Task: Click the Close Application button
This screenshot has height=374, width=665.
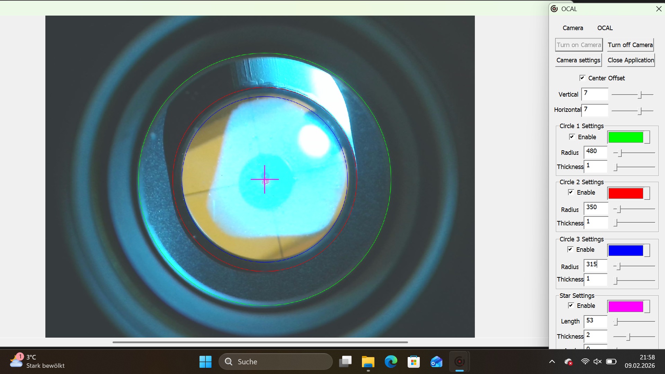Action: pos(631,60)
